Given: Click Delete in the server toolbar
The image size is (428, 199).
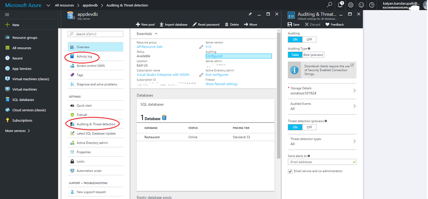Looking at the screenshot, I should tap(232, 25).
